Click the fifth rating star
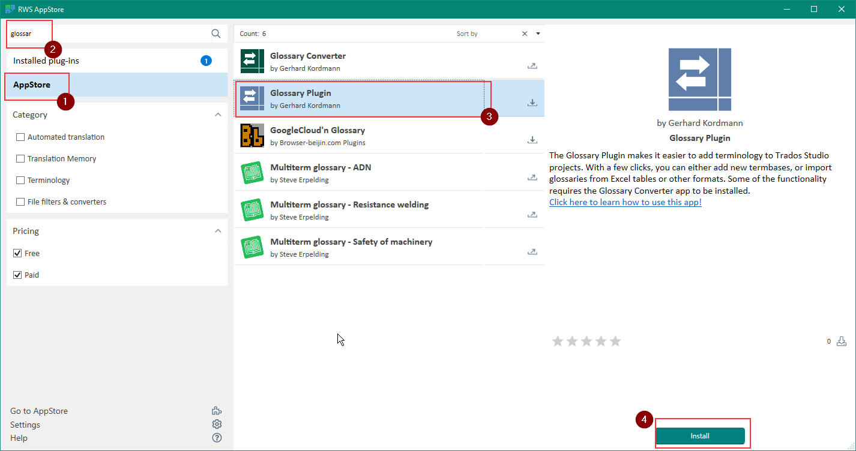This screenshot has width=856, height=451. [x=615, y=341]
